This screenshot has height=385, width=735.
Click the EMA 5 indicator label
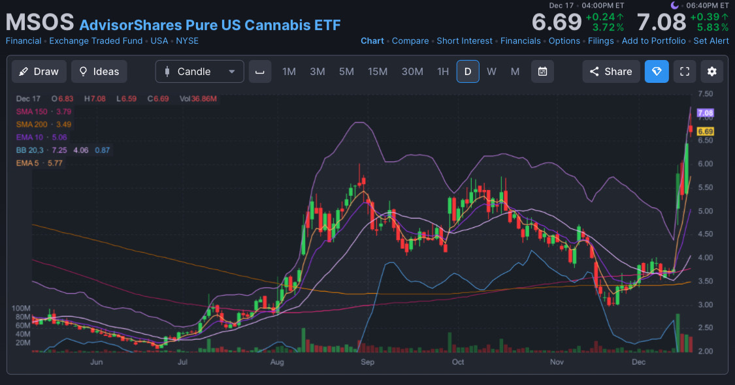click(x=27, y=163)
